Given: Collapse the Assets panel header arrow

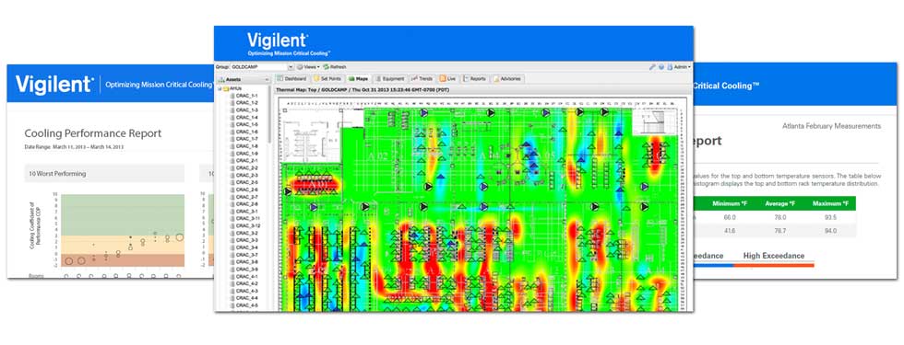Looking at the screenshot, I should coord(267,79).
